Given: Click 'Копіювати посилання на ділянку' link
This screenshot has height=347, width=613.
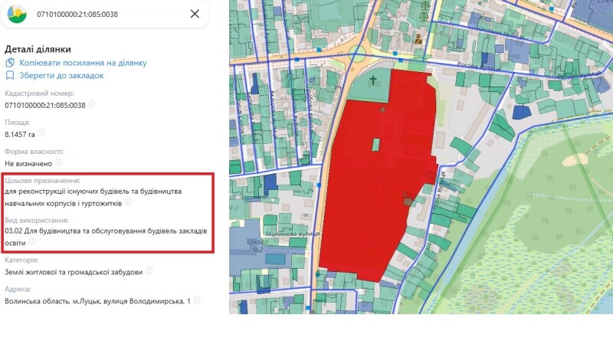Looking at the screenshot, I should point(82,63).
